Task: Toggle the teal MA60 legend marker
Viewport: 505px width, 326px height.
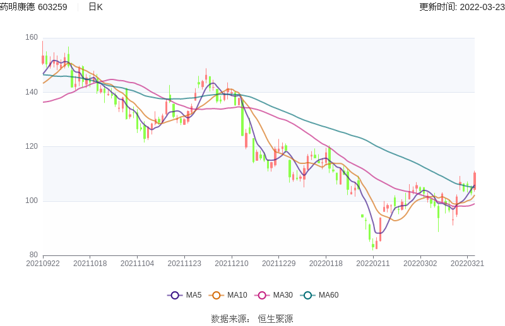Action: coord(307,295)
